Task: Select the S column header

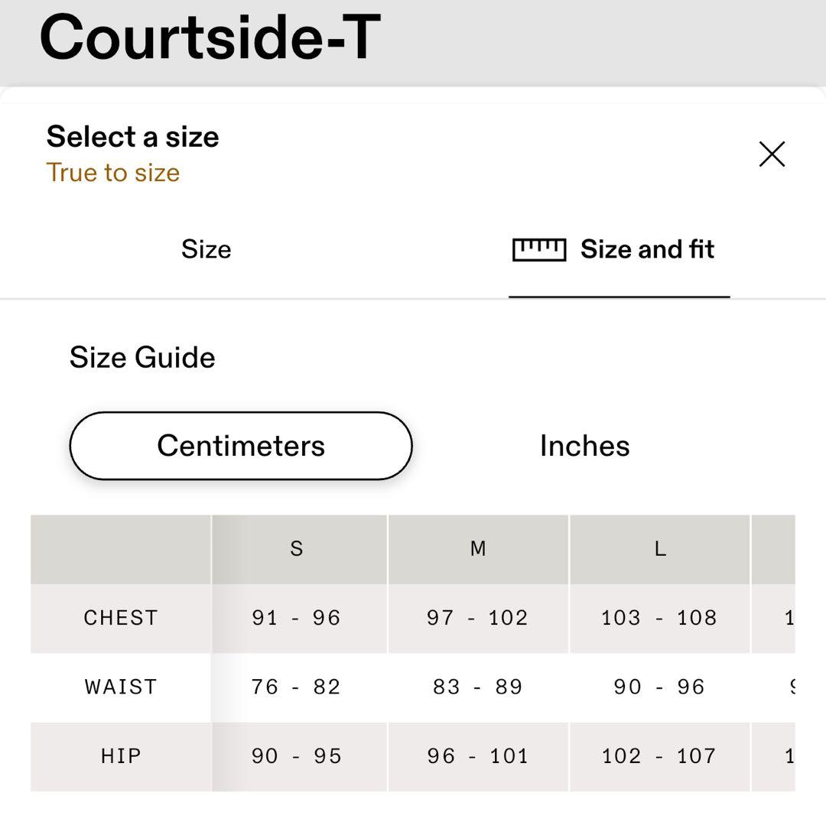Action: point(297,549)
